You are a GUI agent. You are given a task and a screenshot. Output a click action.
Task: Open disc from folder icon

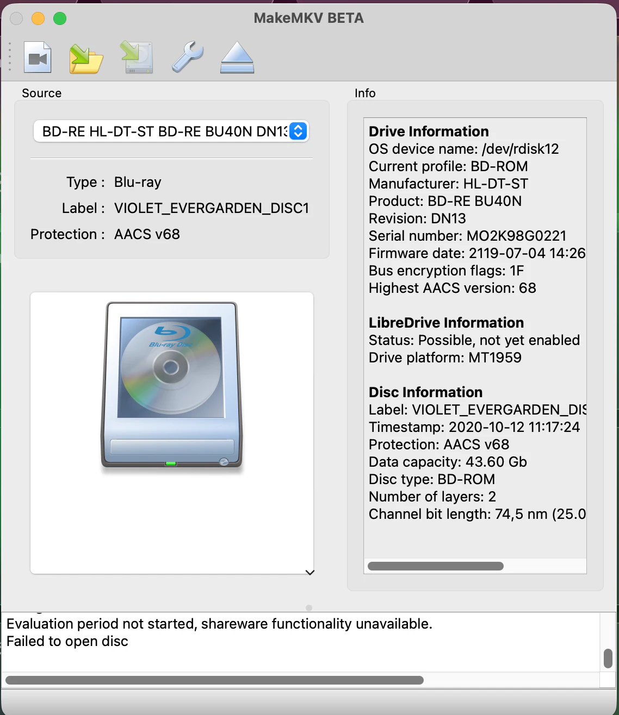(86, 58)
